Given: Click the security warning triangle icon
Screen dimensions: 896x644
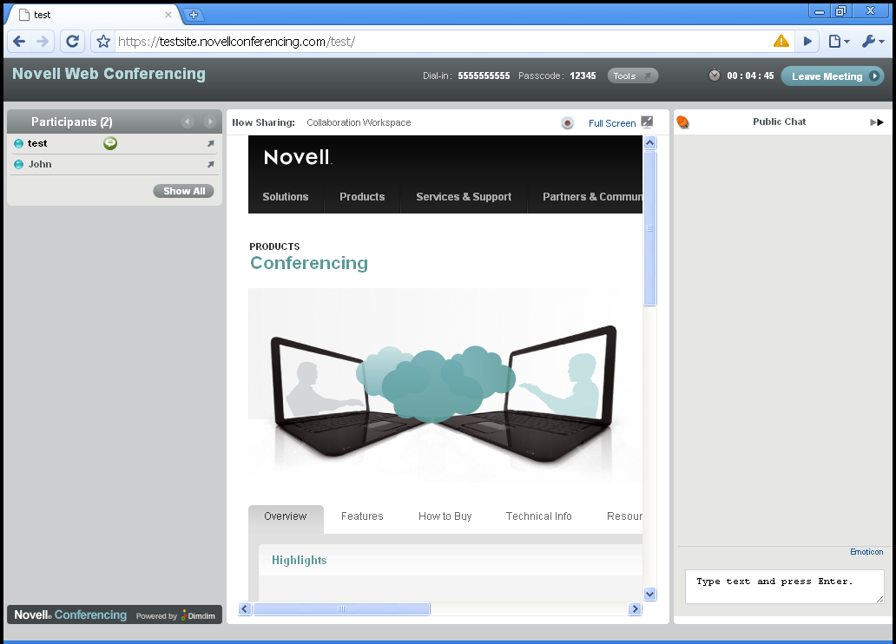Looking at the screenshot, I should 781,41.
